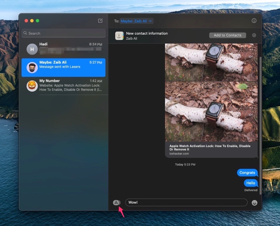Click the Hello message bubble
Viewport: 280px width, 226px height.
[x=251, y=183]
